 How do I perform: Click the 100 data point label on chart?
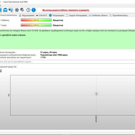(x=96, y=94)
